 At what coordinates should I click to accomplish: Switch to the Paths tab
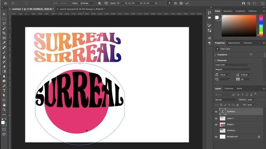coord(239,89)
